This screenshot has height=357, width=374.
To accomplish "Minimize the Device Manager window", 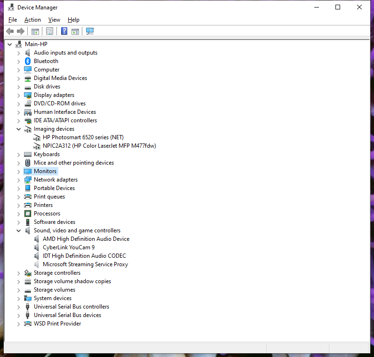I will [x=317, y=8].
